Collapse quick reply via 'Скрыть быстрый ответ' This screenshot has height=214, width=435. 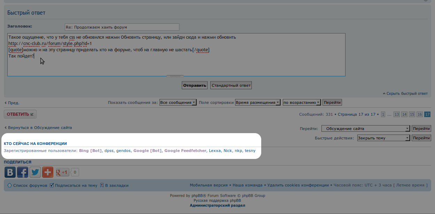click(x=407, y=93)
